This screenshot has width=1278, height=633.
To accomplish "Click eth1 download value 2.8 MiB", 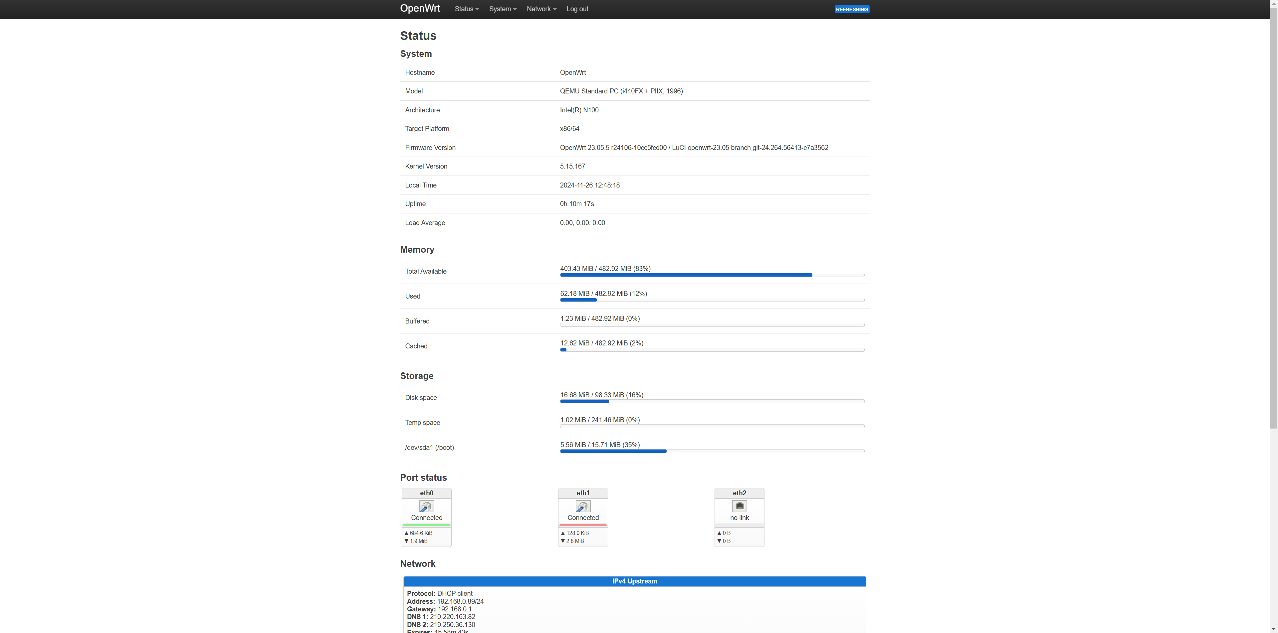I will (575, 541).
